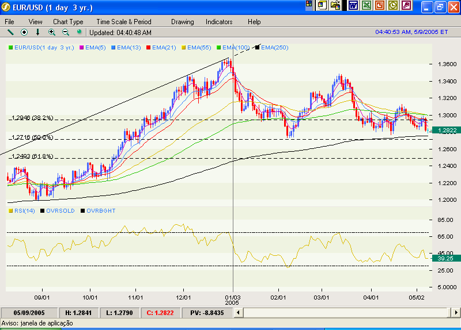
Task: Click the crosshair target tool icon
Action: [x=24, y=32]
